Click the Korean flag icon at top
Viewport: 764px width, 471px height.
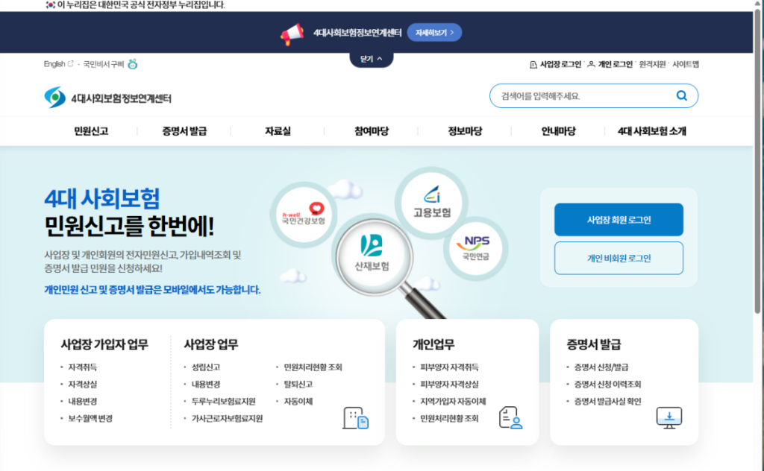coord(50,5)
